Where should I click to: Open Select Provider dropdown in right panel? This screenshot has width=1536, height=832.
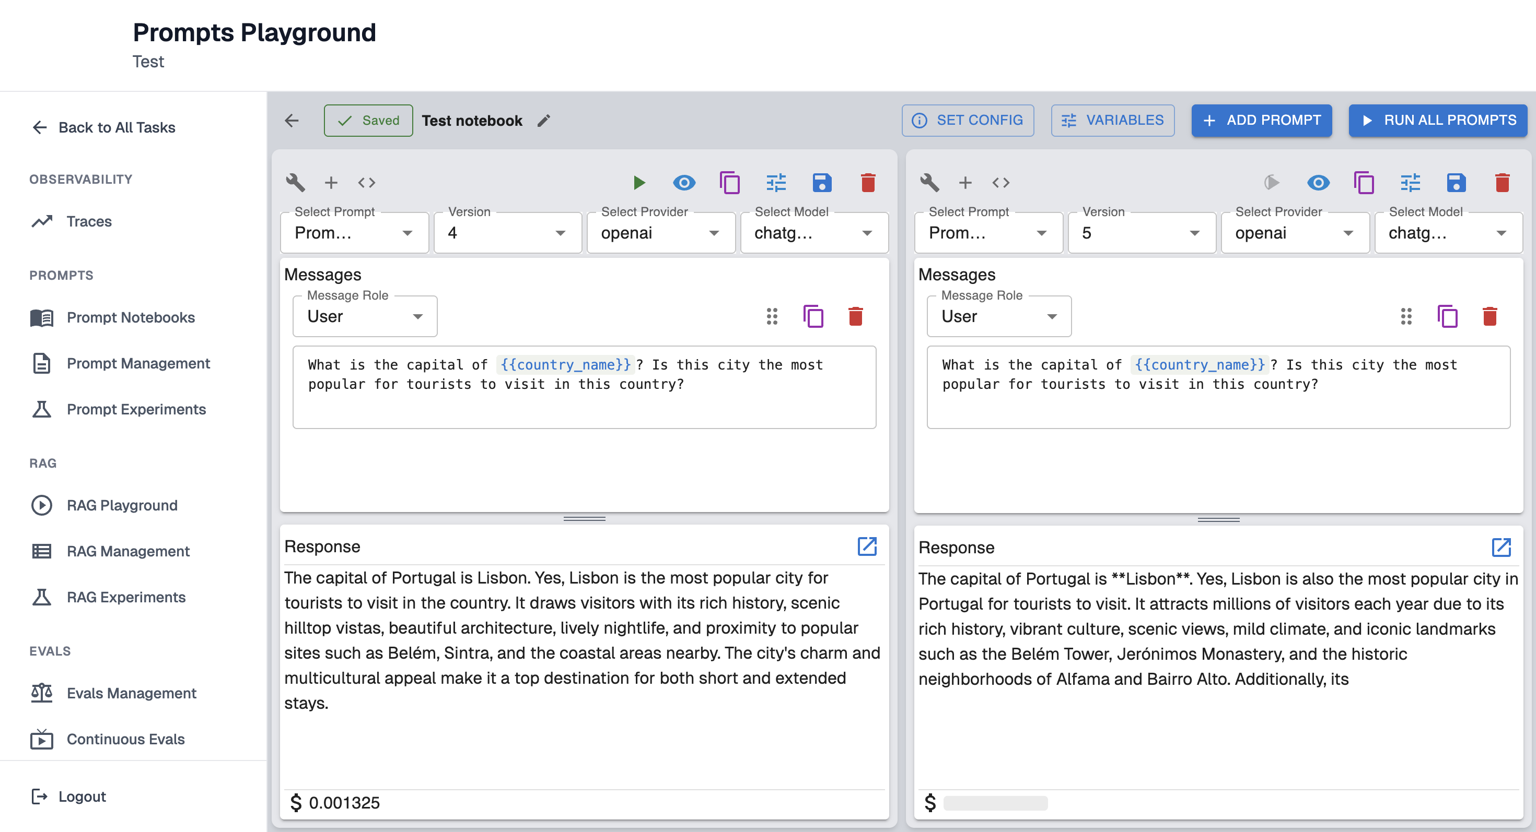(1294, 233)
